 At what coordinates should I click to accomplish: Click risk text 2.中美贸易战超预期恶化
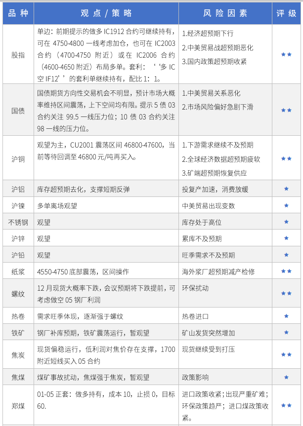coord(217,48)
